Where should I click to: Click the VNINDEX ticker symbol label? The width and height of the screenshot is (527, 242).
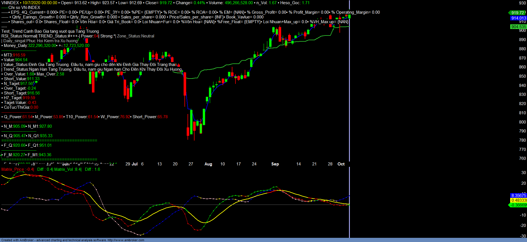click(x=10, y=3)
